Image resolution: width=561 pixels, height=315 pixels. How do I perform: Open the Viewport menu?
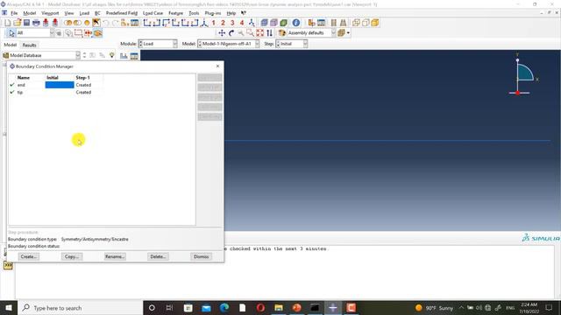tap(50, 13)
